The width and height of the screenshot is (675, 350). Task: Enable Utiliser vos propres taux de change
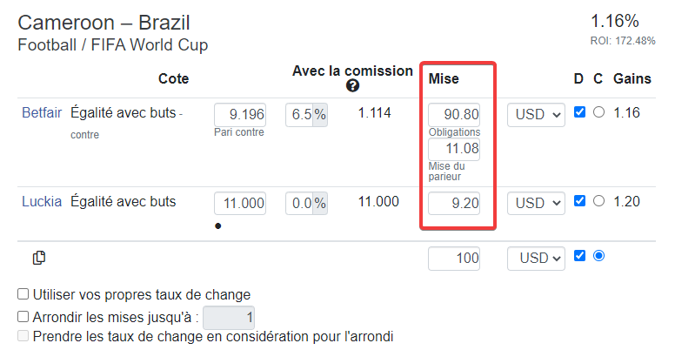(x=23, y=294)
